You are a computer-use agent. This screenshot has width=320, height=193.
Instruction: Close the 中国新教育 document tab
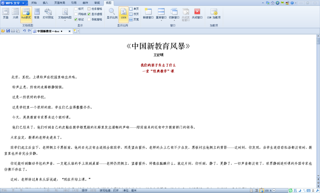coord(69,31)
